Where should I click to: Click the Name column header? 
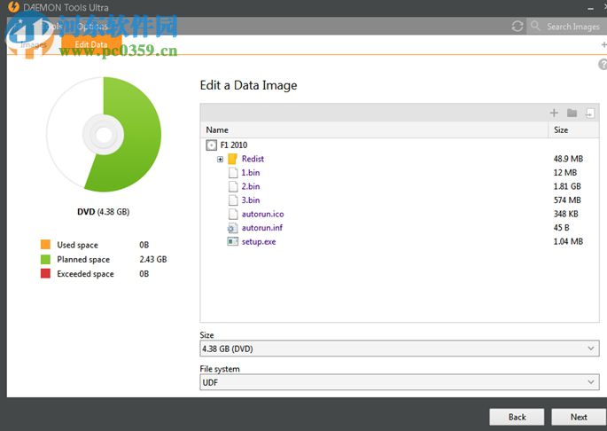tap(374, 129)
